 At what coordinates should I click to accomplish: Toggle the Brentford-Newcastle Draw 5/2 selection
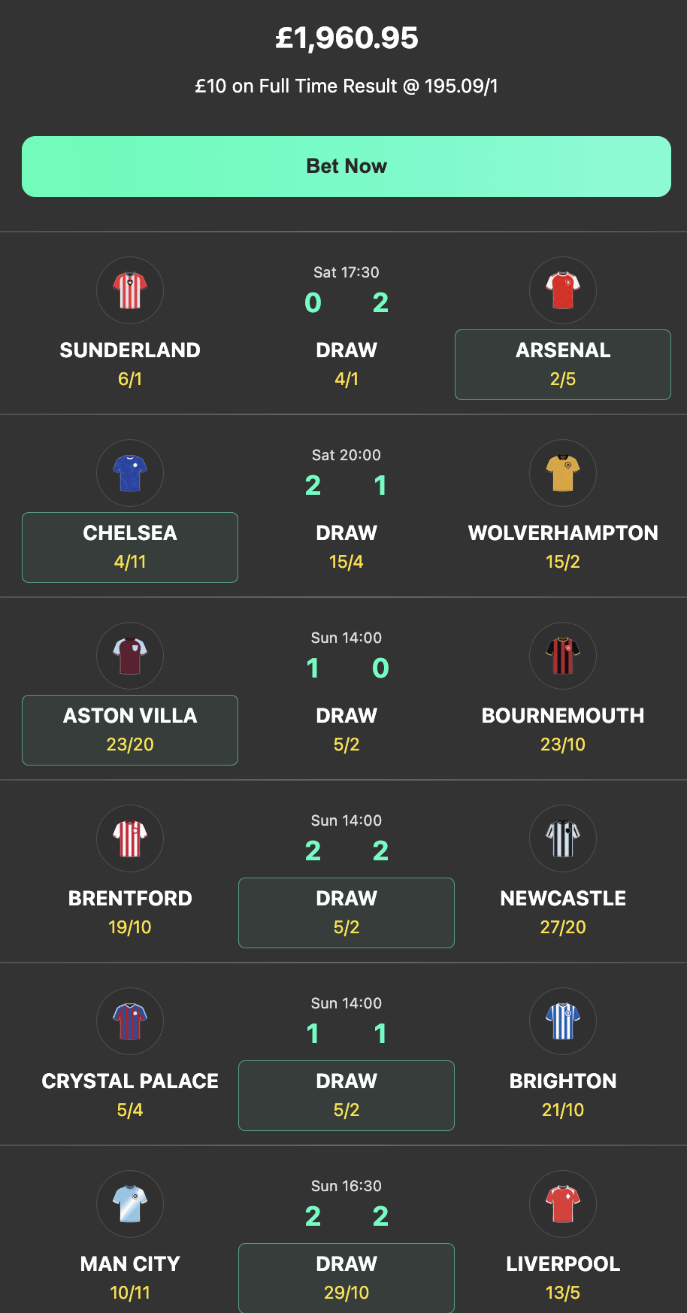[x=346, y=912]
